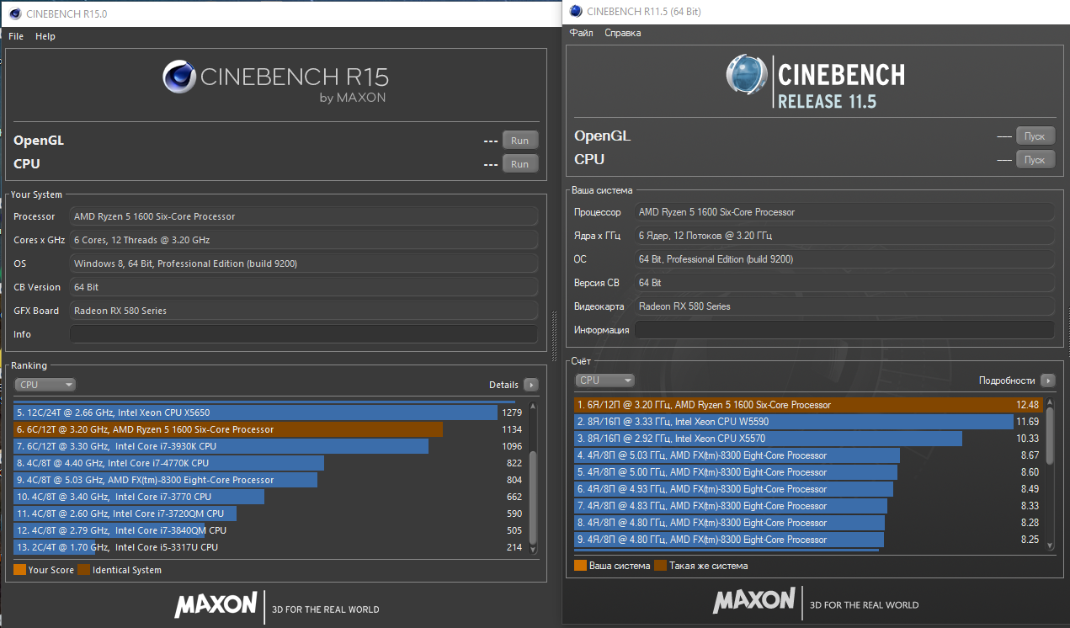Click the Info text field in Your System
Screen dimensions: 1070x628
(303, 334)
